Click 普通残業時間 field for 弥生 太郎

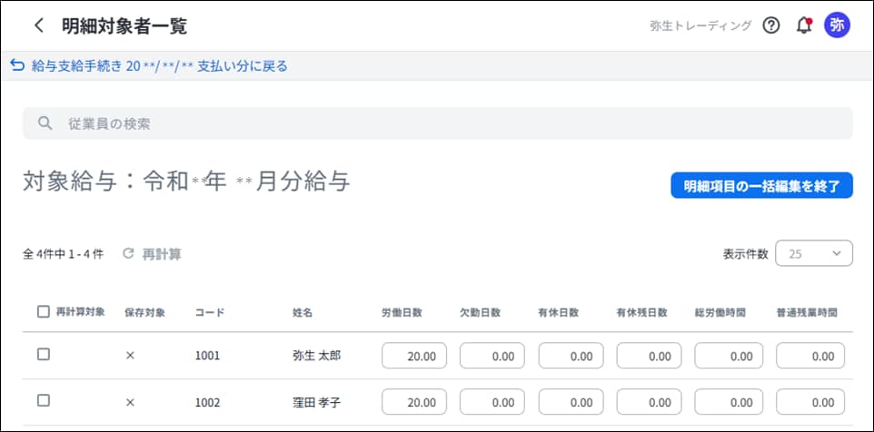[810, 356]
